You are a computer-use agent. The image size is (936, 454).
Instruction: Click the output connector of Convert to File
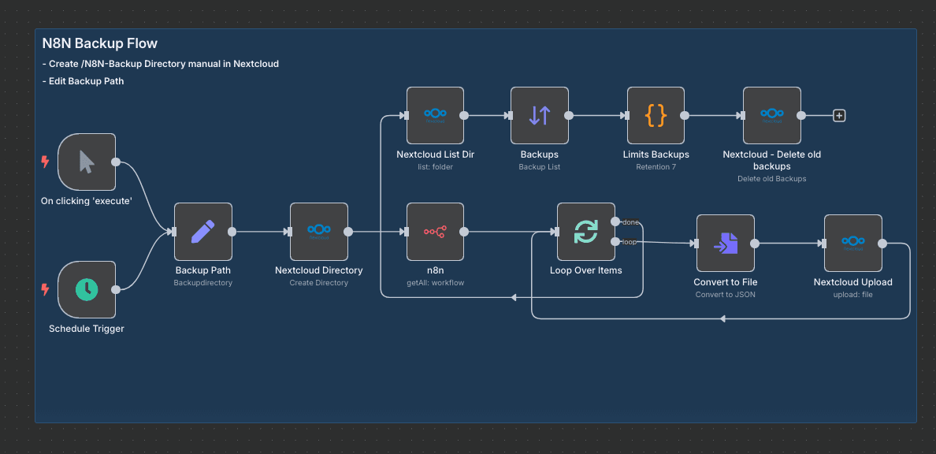click(x=755, y=243)
